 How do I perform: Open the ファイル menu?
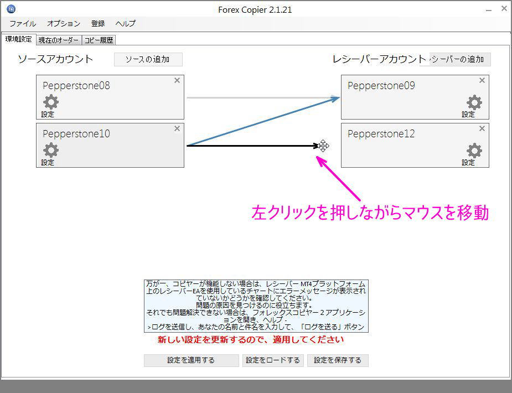[21, 23]
